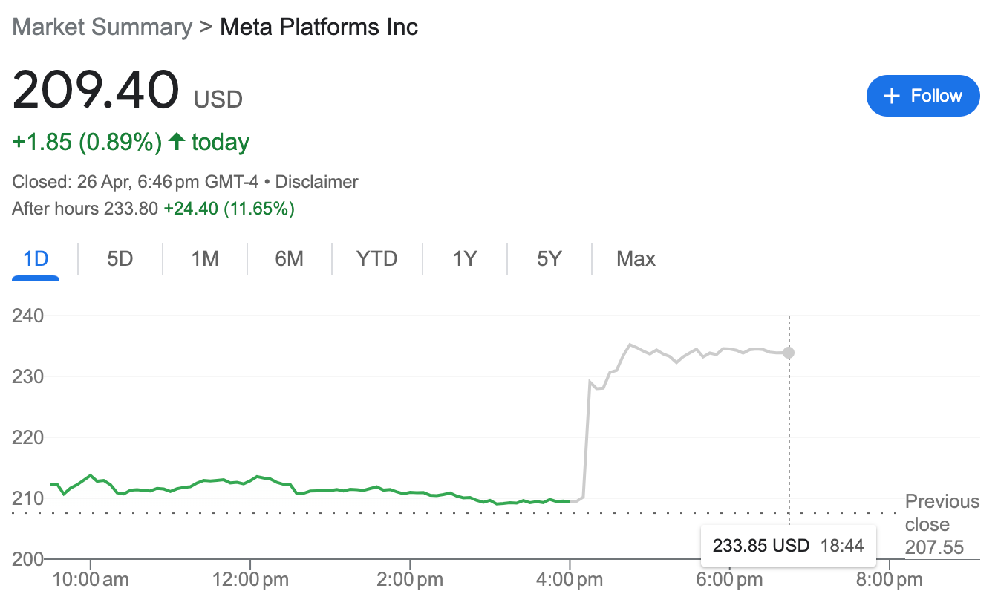The image size is (998, 597).
Task: Select the 1D time range tab
Action: pyautogui.click(x=36, y=259)
